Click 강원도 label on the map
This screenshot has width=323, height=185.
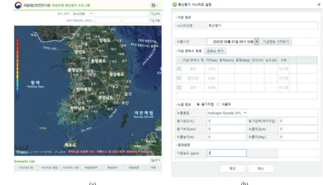click(x=105, y=40)
